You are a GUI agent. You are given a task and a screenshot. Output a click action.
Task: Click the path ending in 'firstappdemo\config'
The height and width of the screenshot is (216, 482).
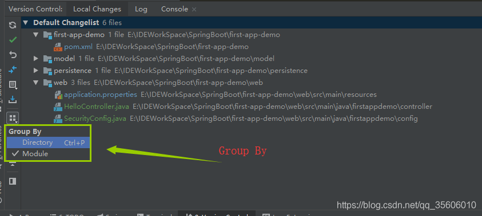click(273, 119)
